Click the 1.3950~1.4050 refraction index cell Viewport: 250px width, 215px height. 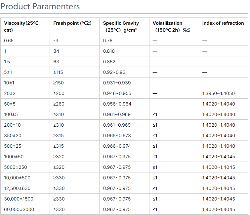pos(219,93)
